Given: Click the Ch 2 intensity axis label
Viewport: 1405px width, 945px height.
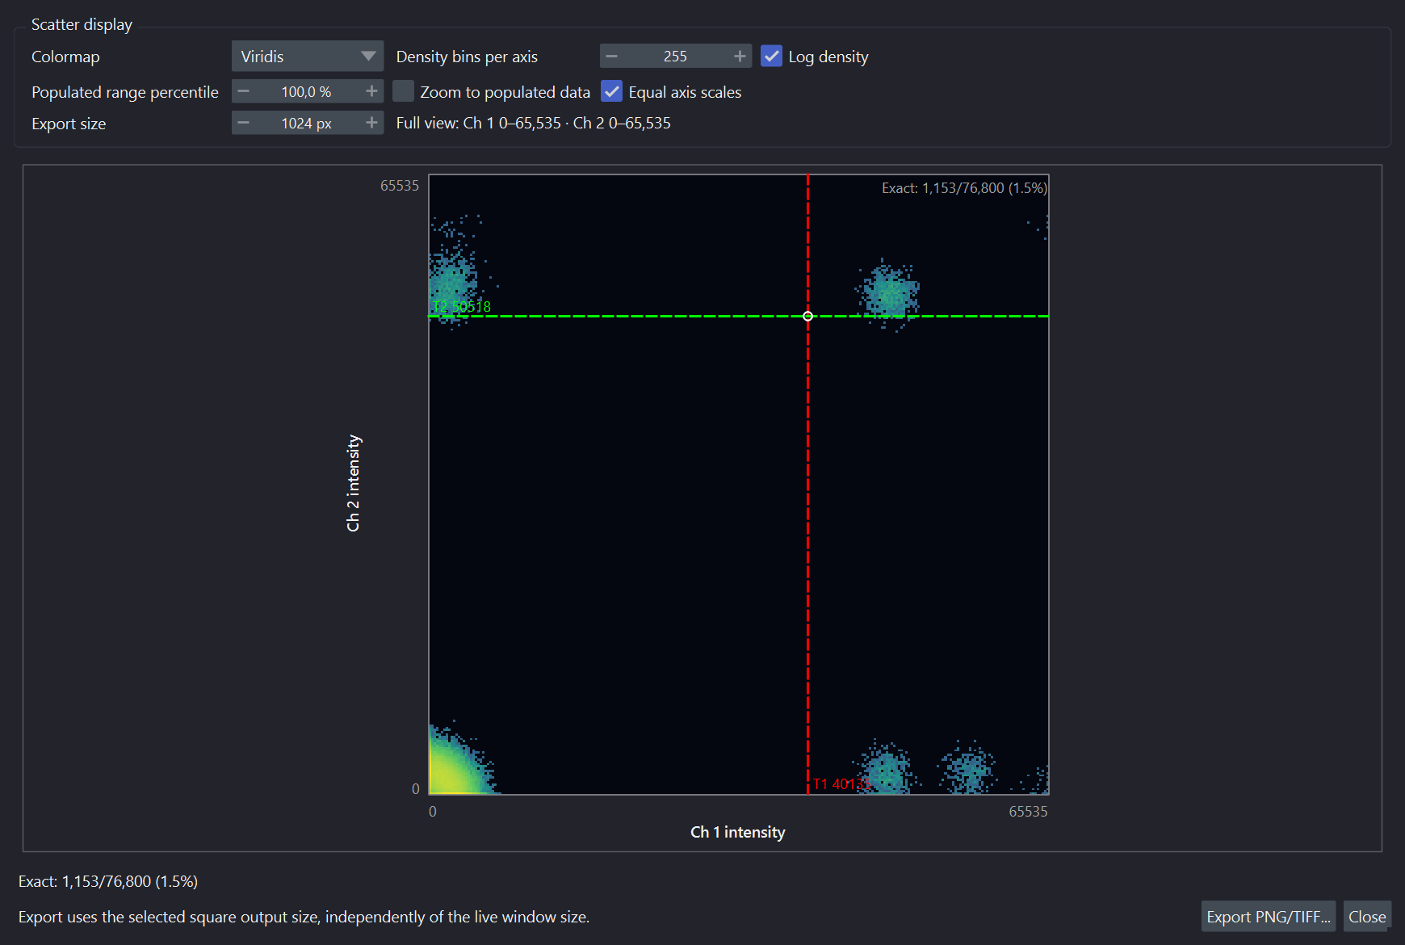Looking at the screenshot, I should pyautogui.click(x=353, y=484).
